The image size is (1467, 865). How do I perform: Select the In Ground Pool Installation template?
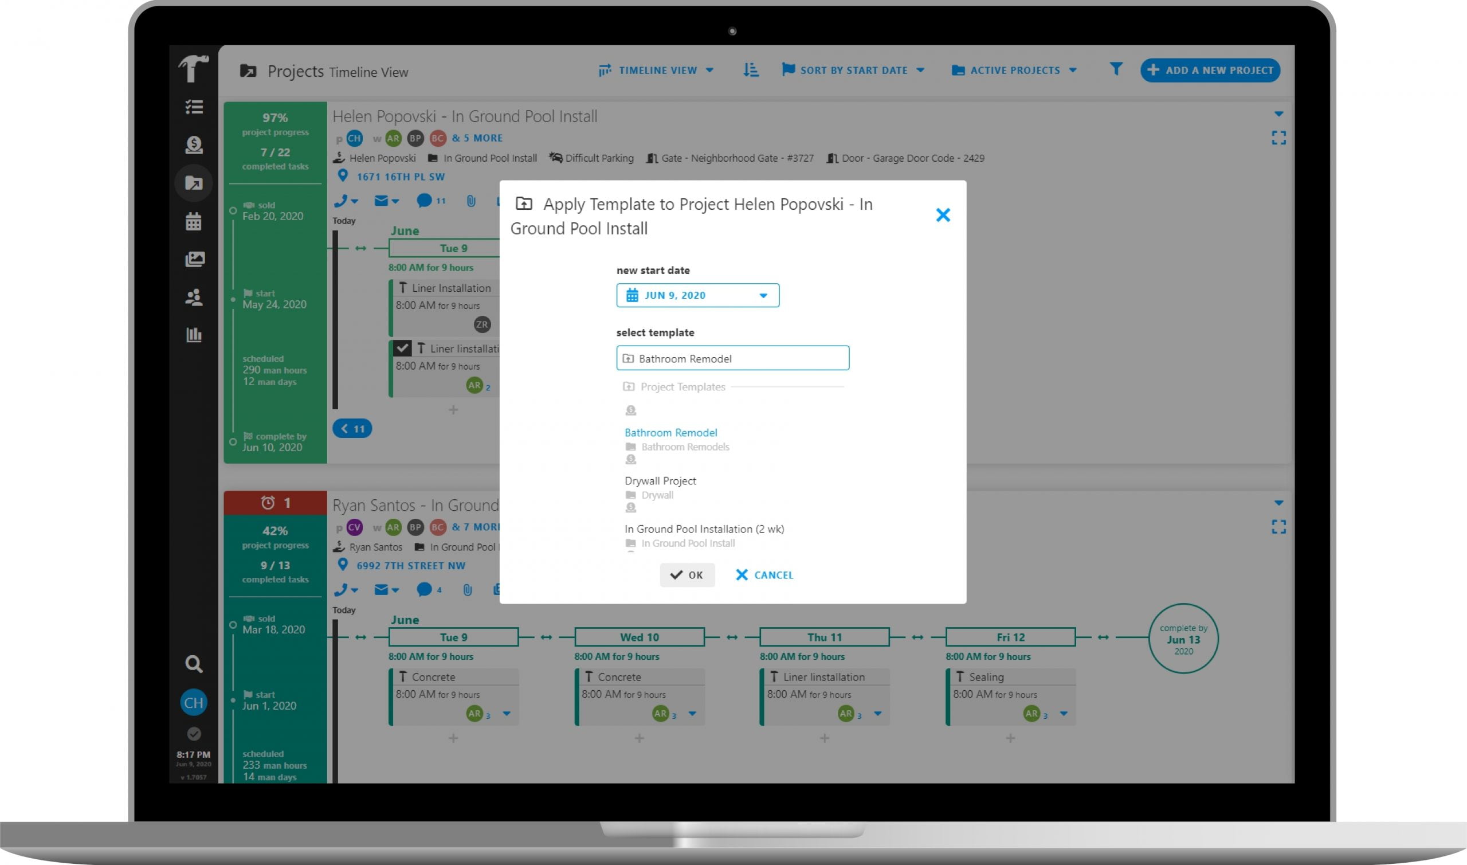click(x=703, y=529)
